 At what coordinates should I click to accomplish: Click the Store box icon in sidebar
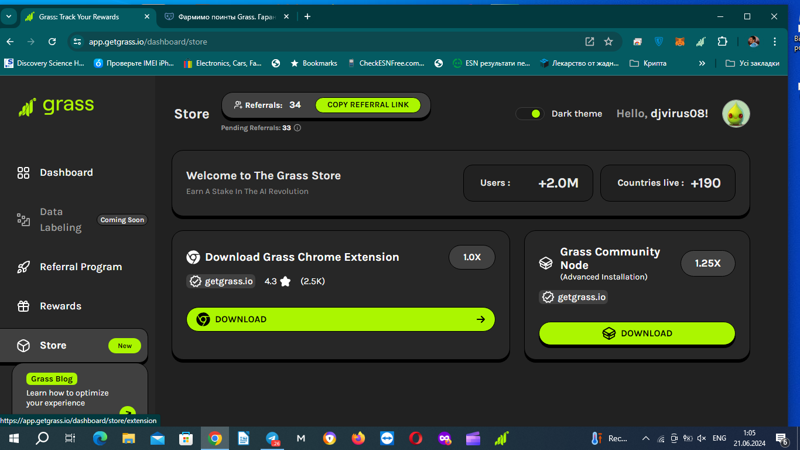click(23, 345)
